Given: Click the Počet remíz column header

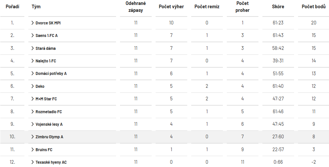Looking at the screenshot, I should pyautogui.click(x=207, y=7).
